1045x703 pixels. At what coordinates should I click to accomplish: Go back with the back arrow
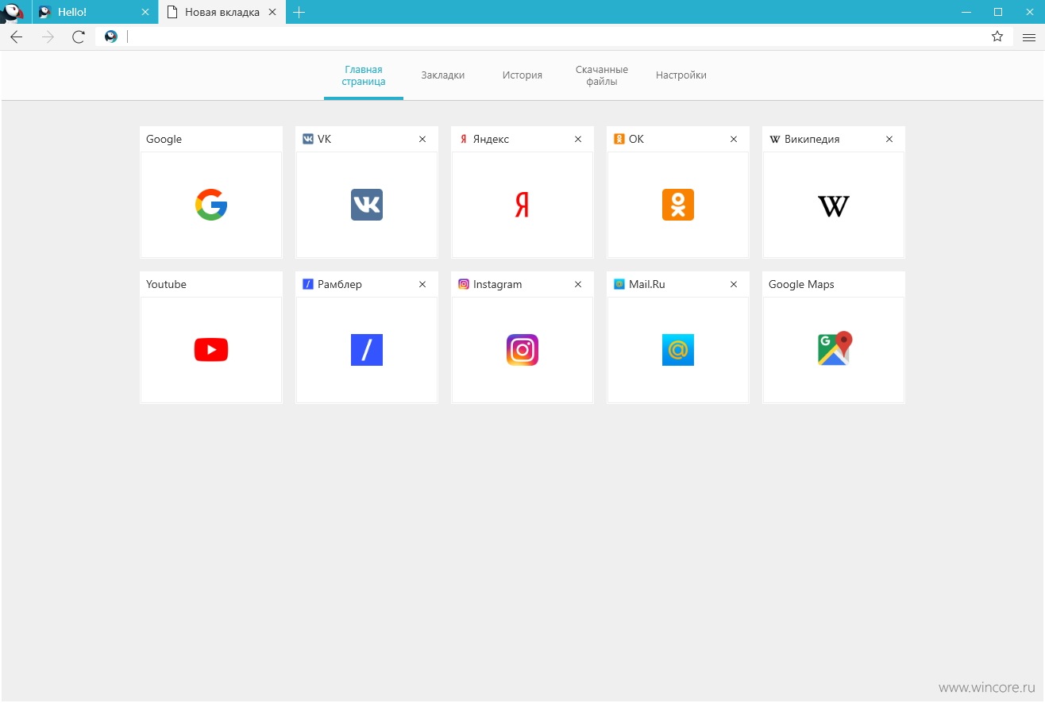(x=17, y=36)
